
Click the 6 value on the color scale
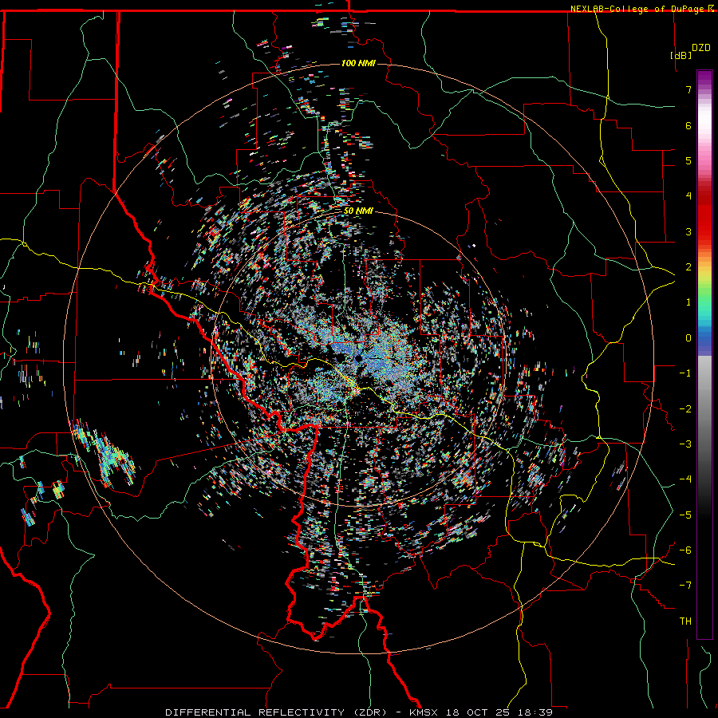(688, 125)
